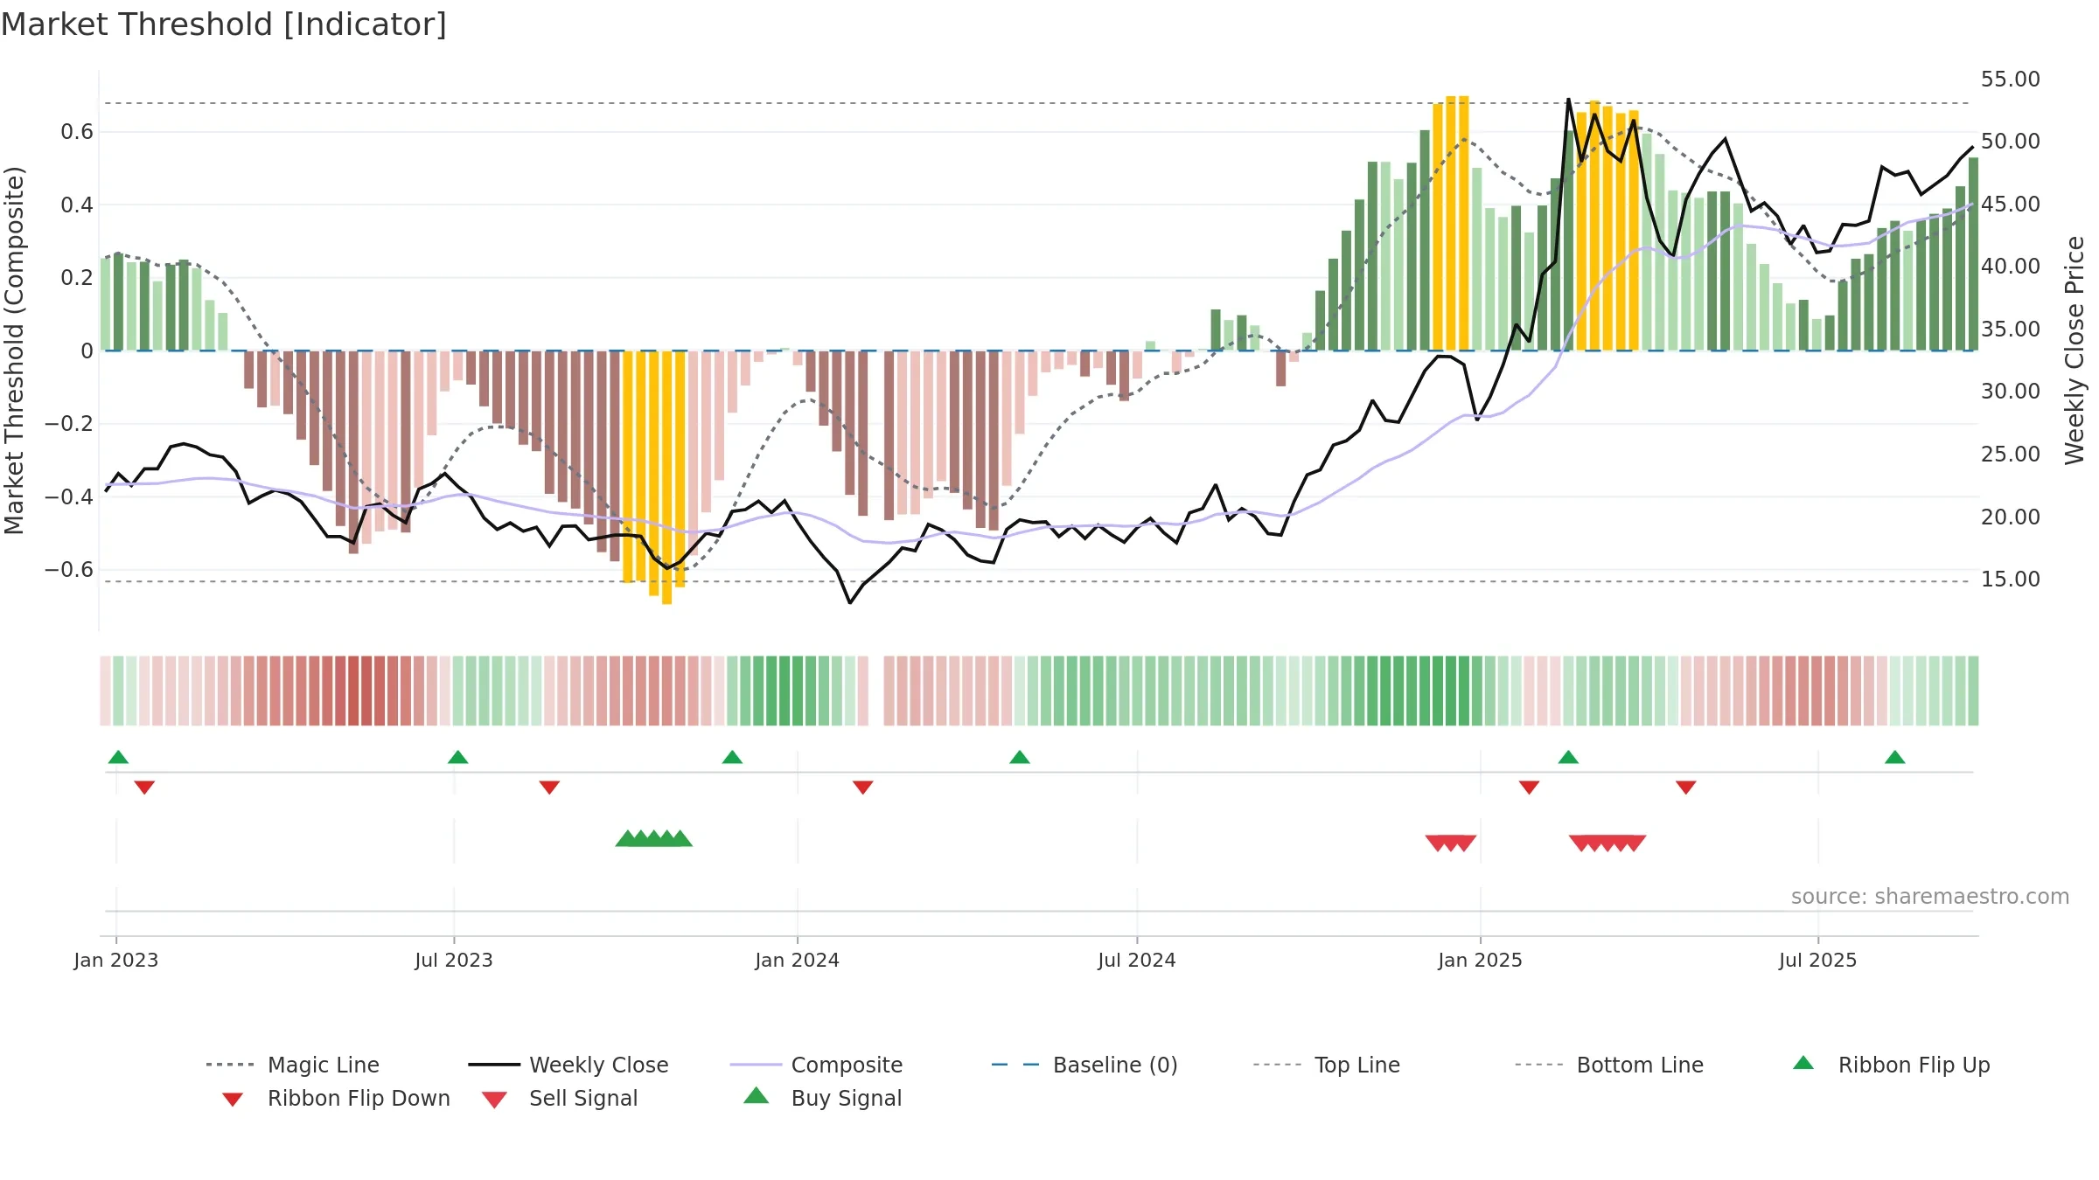This screenshot has width=2099, height=1180.
Task: Click the flip-up triangle near Feb 2025
Action: [1568, 757]
